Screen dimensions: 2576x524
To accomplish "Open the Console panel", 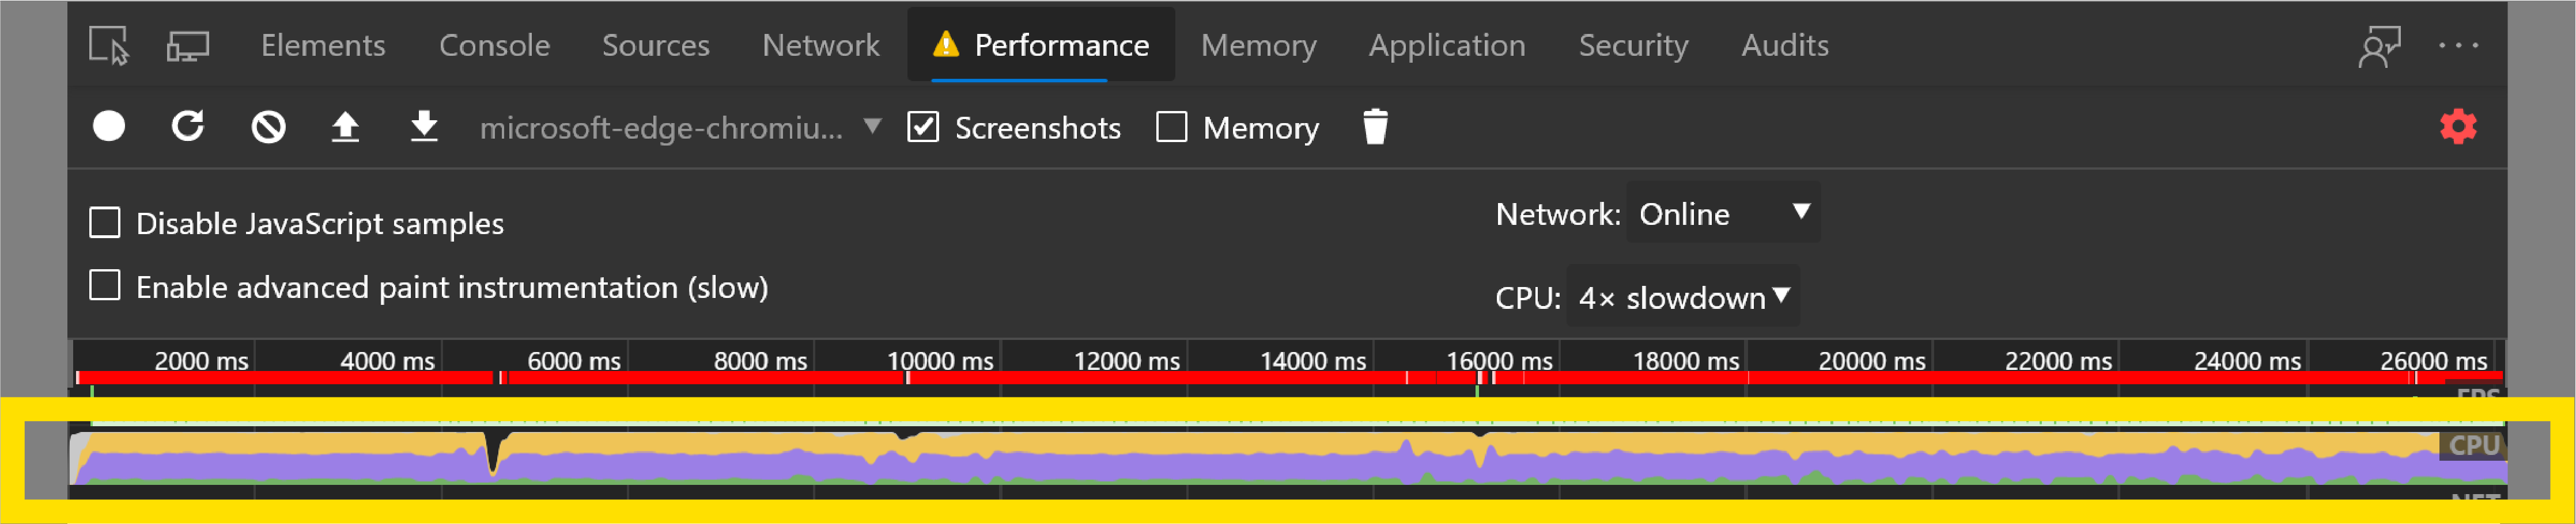I will pyautogui.click(x=494, y=45).
